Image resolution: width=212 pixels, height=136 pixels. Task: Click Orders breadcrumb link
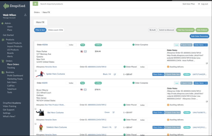[x=37, y=12]
